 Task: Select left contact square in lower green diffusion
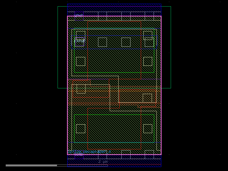81,129
